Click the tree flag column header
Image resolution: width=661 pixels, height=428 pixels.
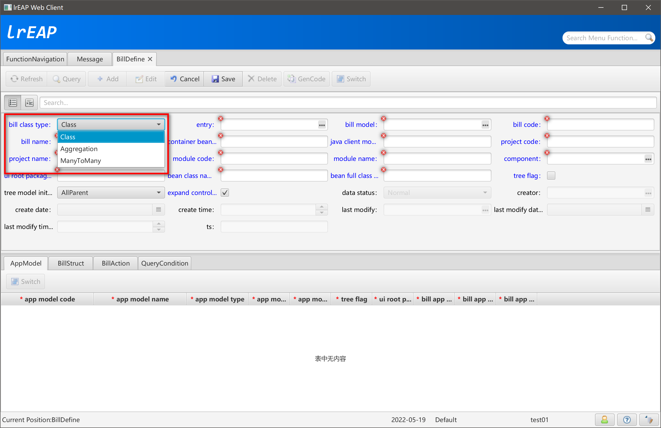tap(351, 299)
